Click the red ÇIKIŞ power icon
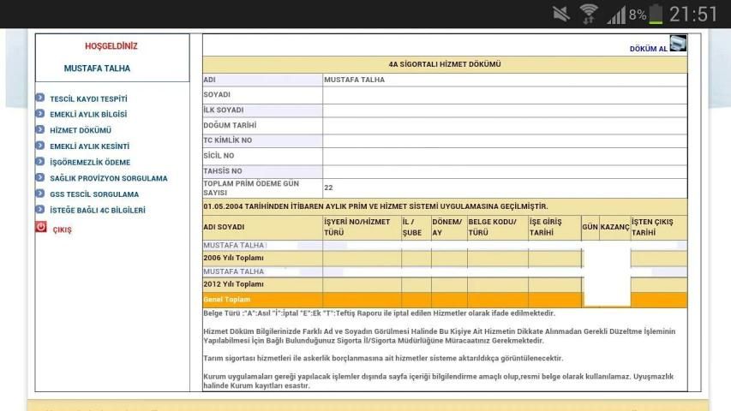The width and height of the screenshot is (731, 411). click(40, 228)
